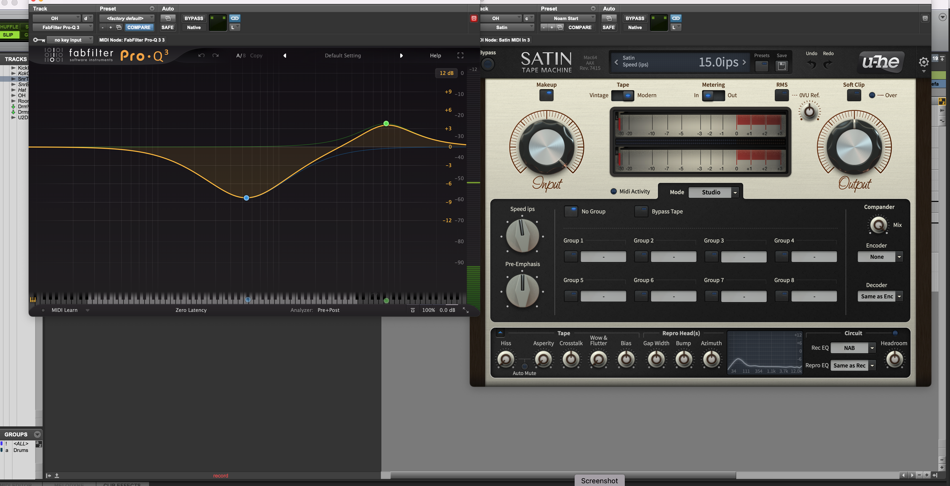The height and width of the screenshot is (486, 950).
Task: Open Pro-Q Default Setting preset menu
Action: tap(343, 56)
